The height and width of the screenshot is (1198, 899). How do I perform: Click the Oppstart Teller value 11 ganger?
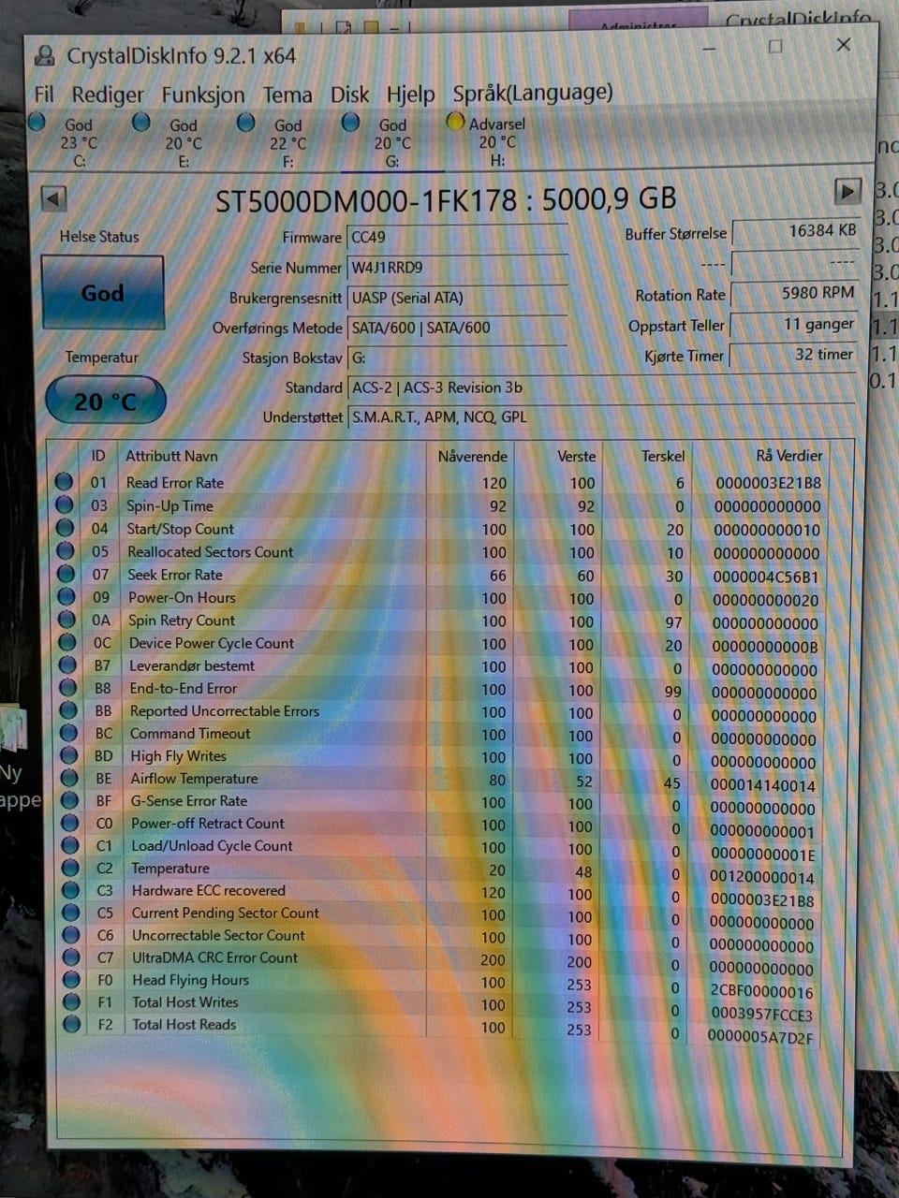pos(794,325)
